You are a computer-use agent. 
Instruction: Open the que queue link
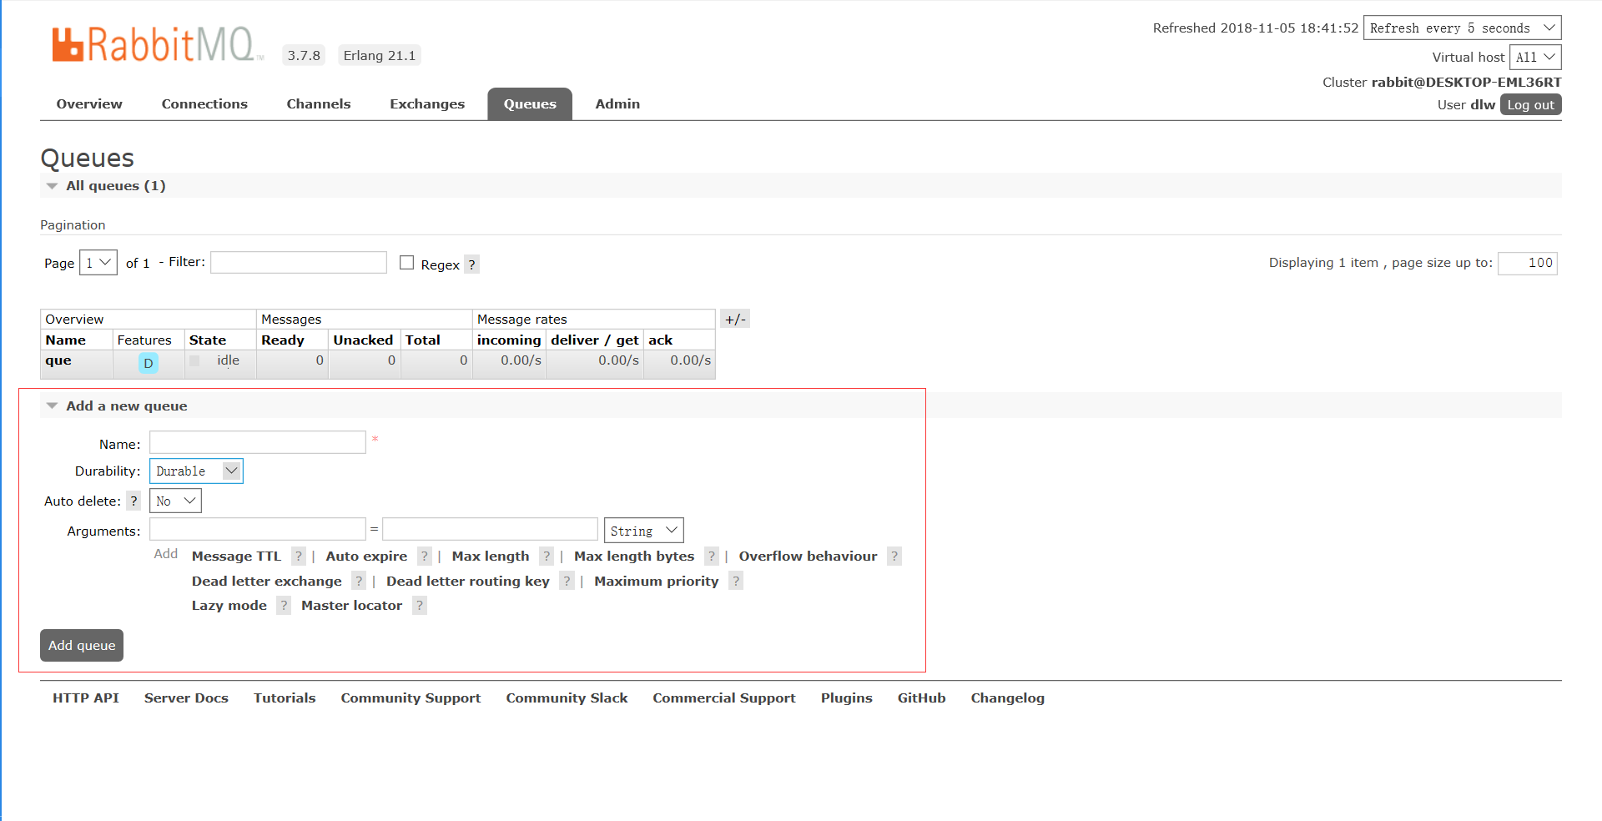tap(58, 360)
